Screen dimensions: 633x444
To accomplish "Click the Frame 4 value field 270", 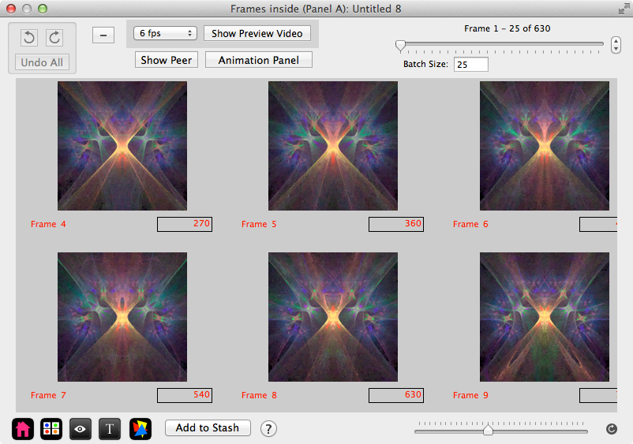I will click(x=185, y=224).
